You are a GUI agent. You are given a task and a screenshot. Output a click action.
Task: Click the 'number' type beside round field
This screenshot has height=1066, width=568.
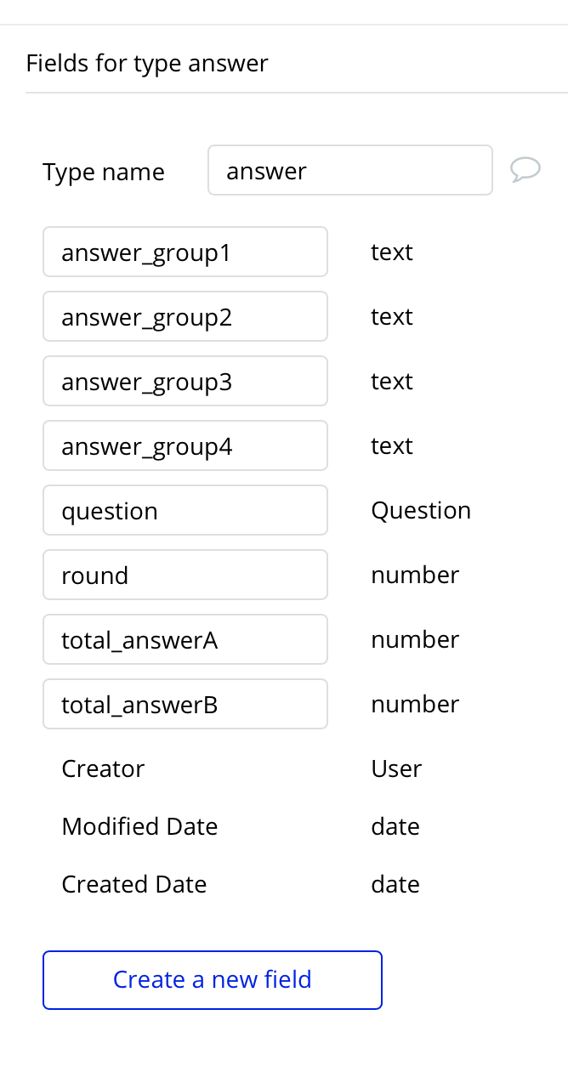click(415, 576)
